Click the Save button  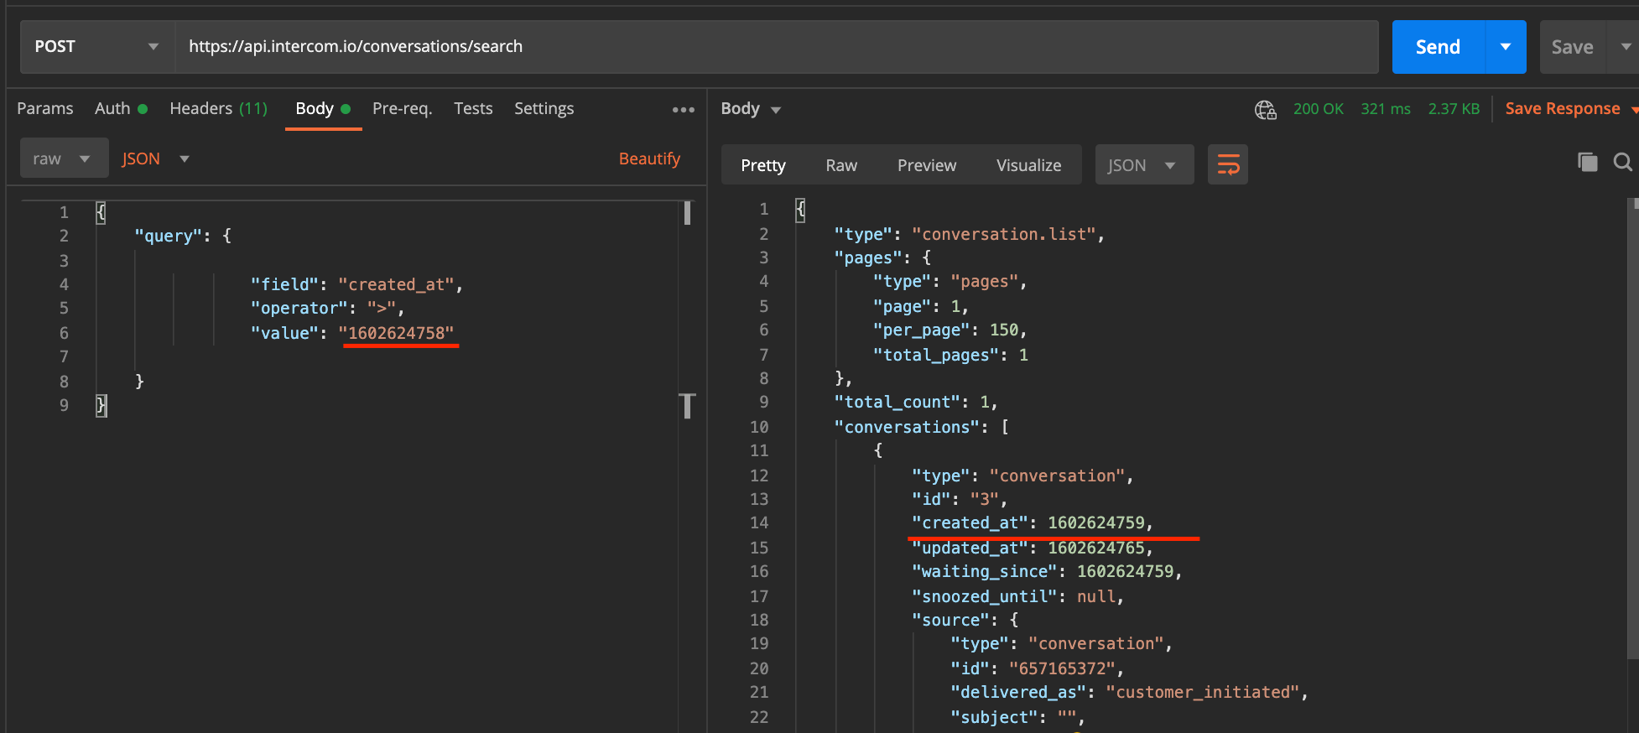coord(1572,47)
